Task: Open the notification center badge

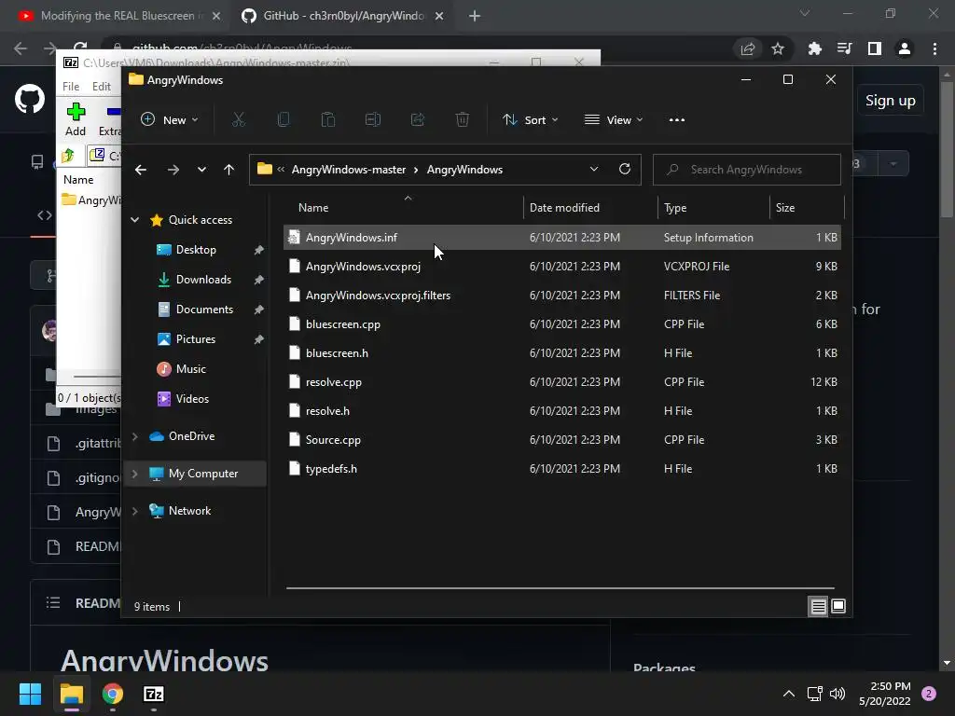Action: coord(929,694)
